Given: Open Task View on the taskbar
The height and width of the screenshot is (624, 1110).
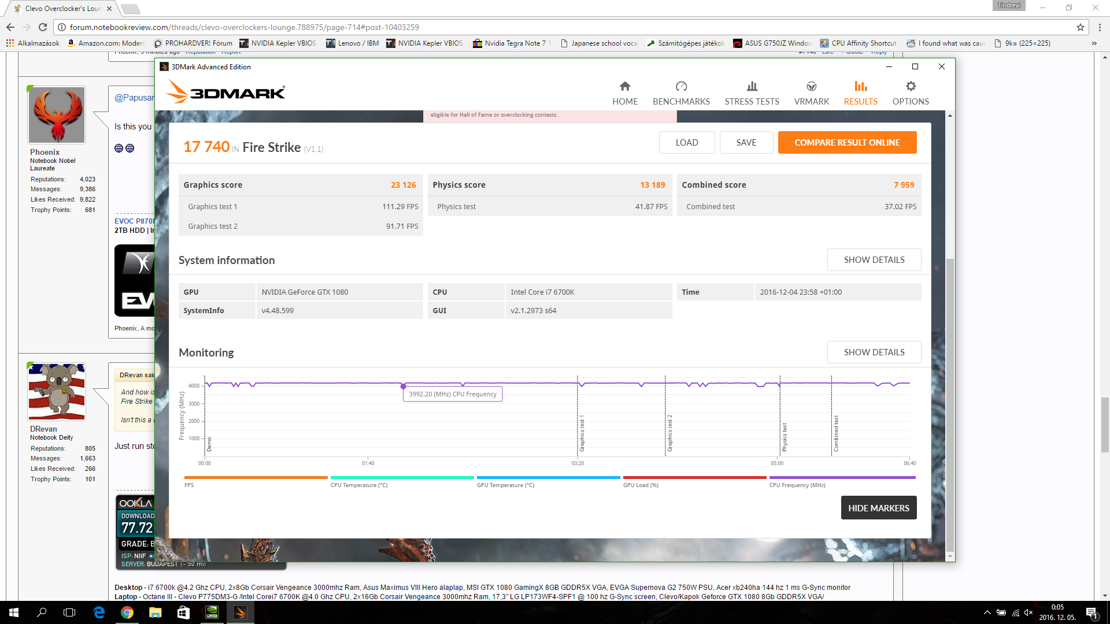Looking at the screenshot, I should tap(69, 612).
